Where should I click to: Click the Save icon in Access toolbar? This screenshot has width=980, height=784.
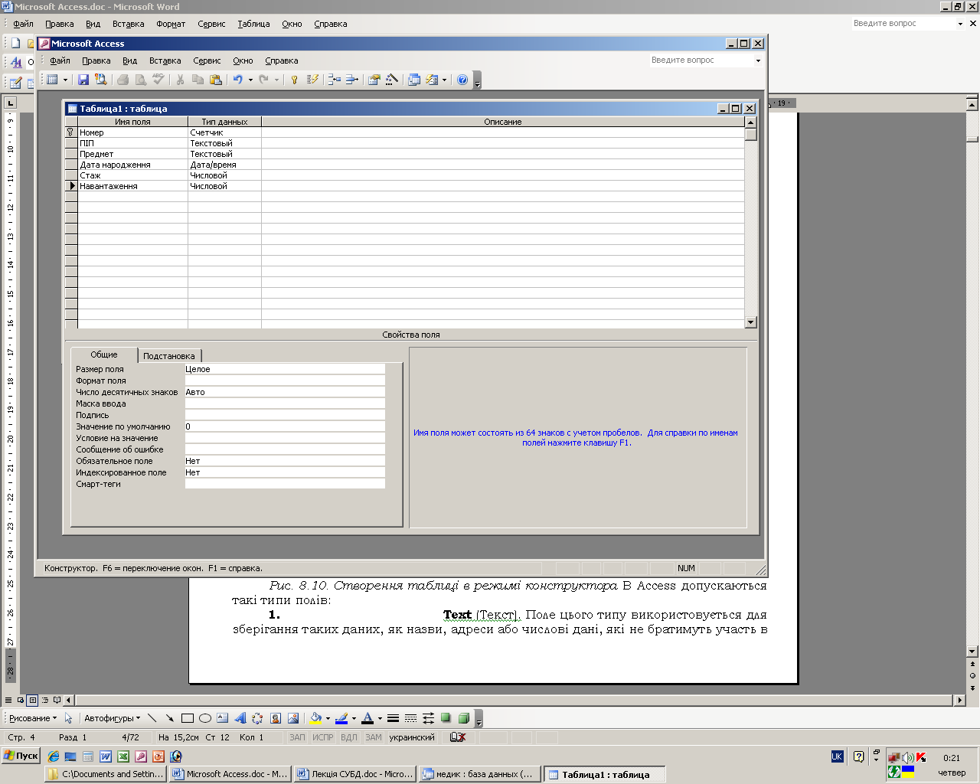tap(83, 80)
